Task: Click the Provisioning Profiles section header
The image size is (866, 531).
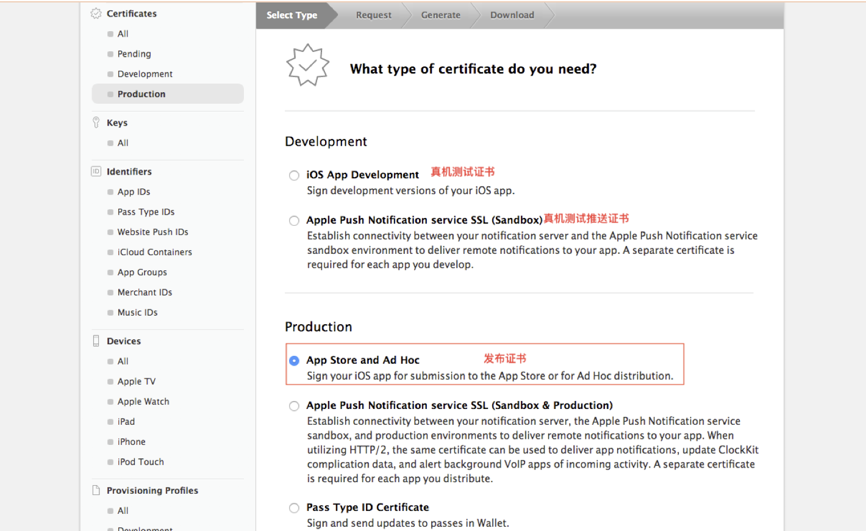Action: click(x=152, y=491)
